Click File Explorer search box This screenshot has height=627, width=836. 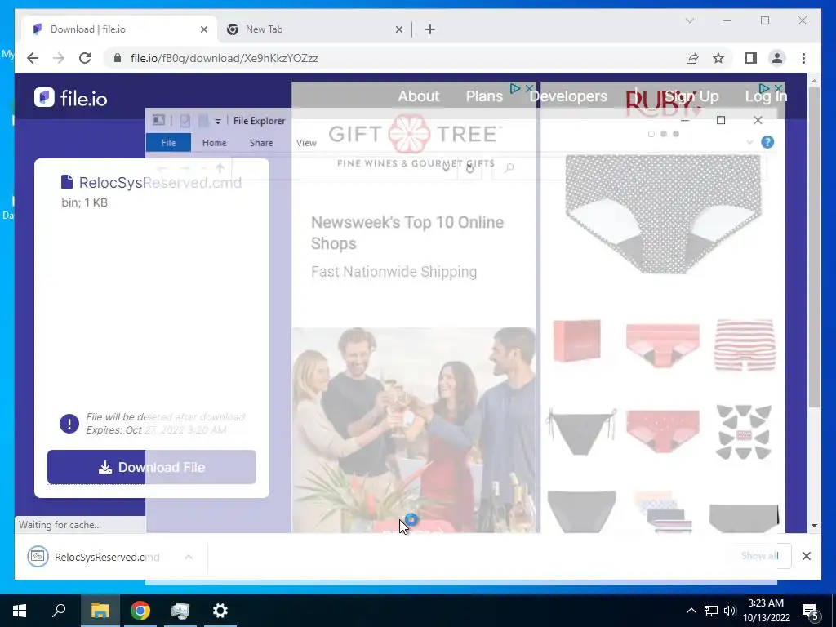pos(629,168)
